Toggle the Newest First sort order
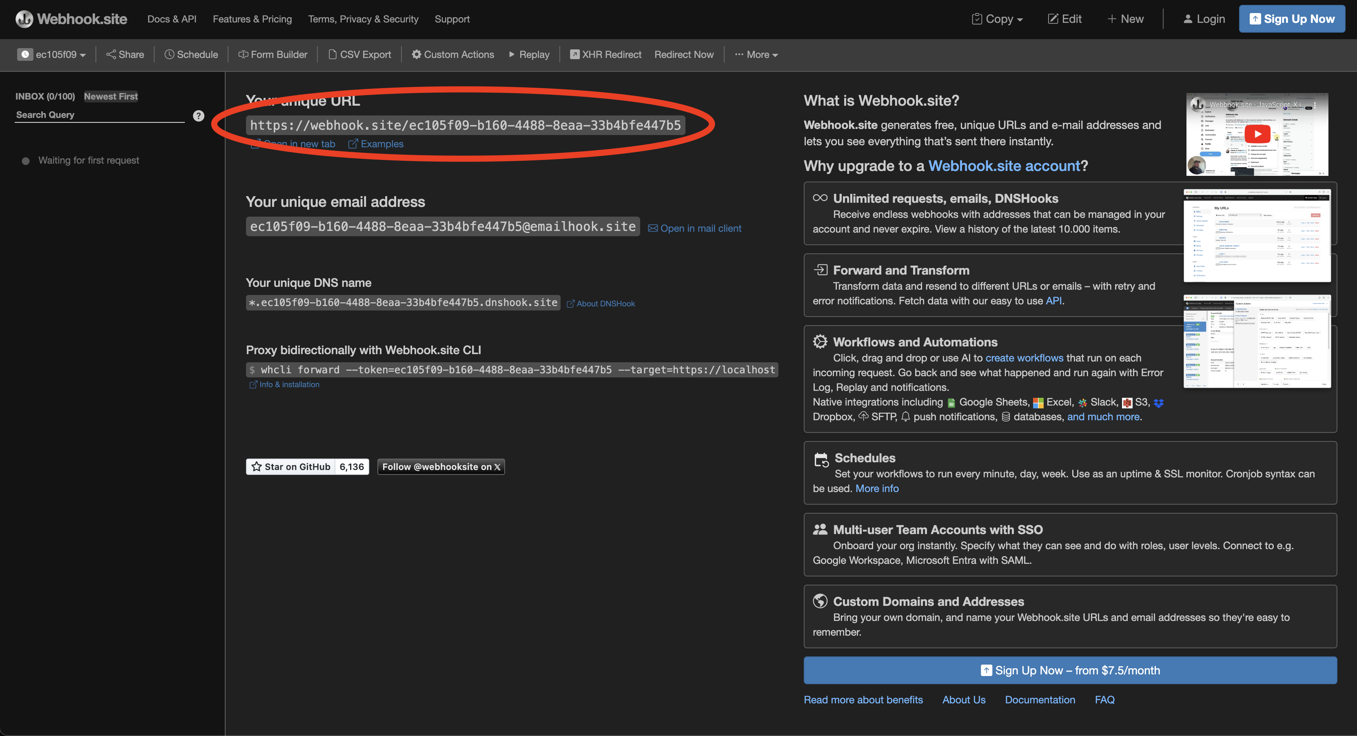The image size is (1357, 736). [111, 96]
